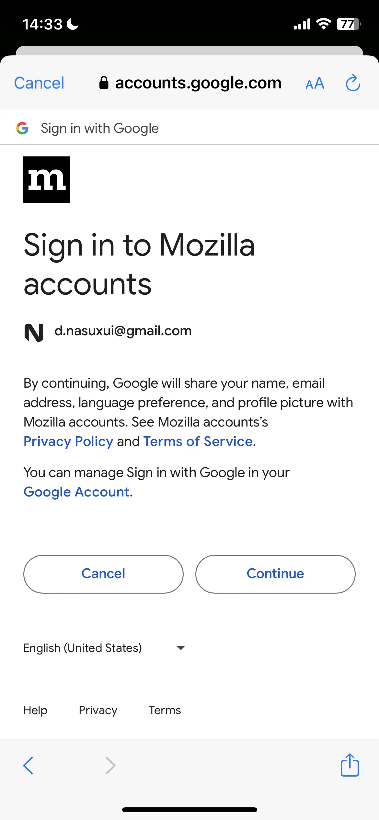Screen dimensions: 379x820
Task: Tap the language dropdown arrow
Action: click(181, 648)
